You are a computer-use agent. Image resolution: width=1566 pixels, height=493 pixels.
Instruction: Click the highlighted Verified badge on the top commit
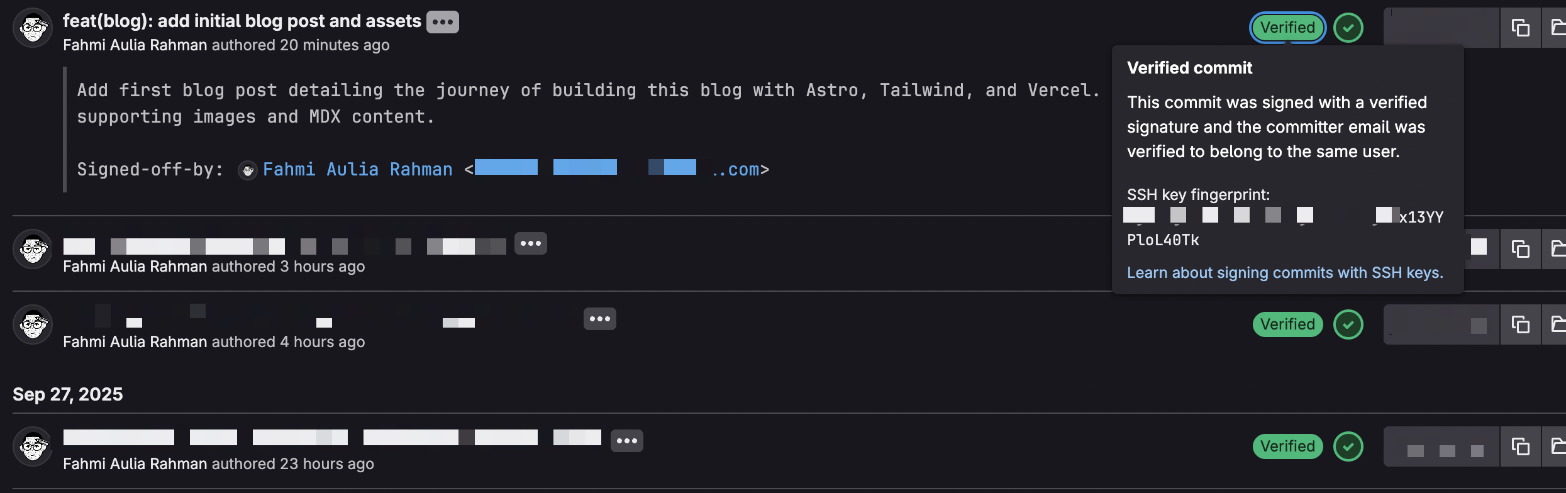(1287, 28)
